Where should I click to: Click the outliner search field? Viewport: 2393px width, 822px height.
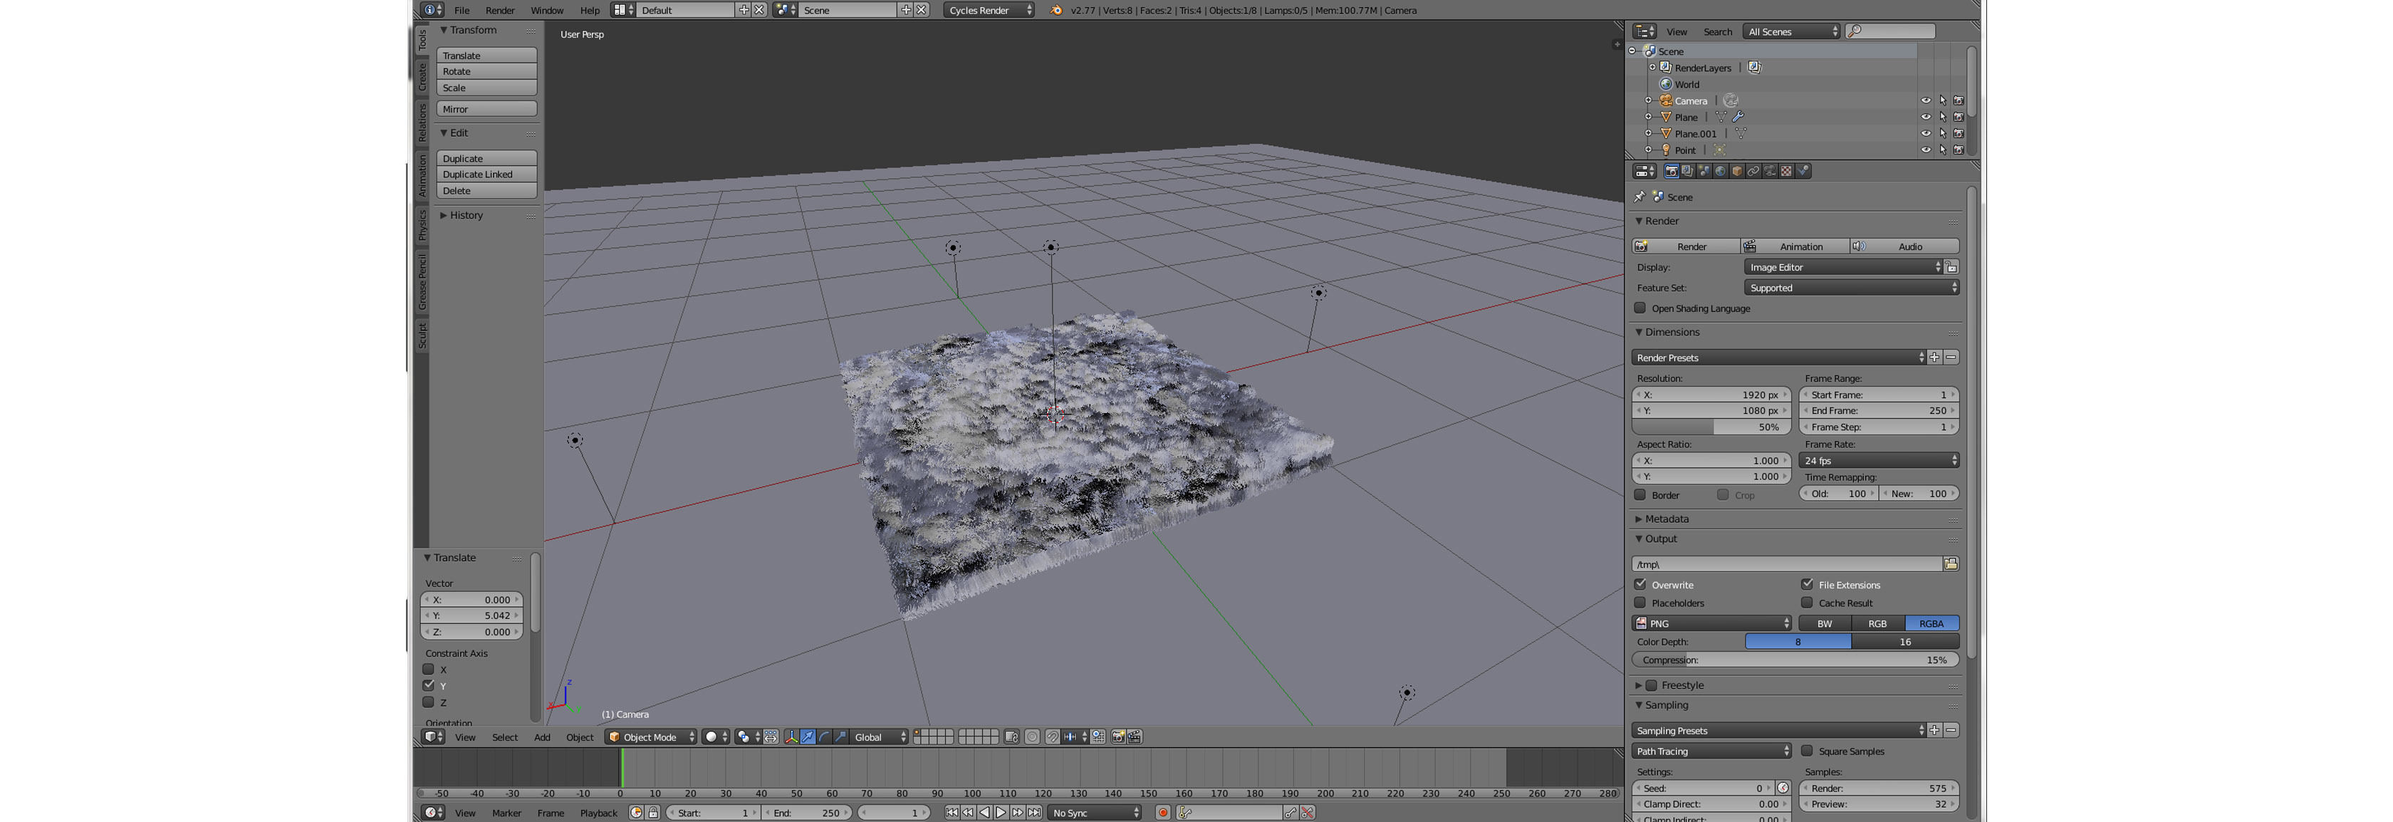coord(1890,31)
